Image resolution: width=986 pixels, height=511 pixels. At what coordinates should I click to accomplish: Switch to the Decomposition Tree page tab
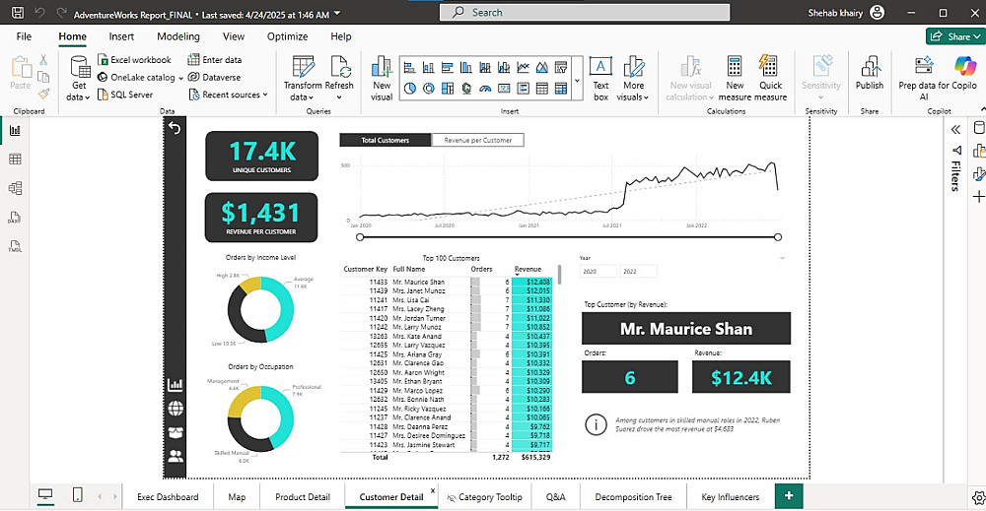pos(633,496)
